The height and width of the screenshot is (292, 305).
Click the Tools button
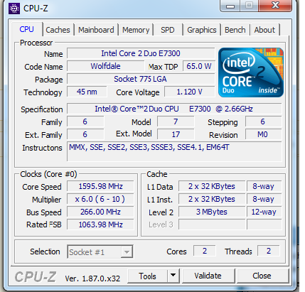(x=147, y=276)
